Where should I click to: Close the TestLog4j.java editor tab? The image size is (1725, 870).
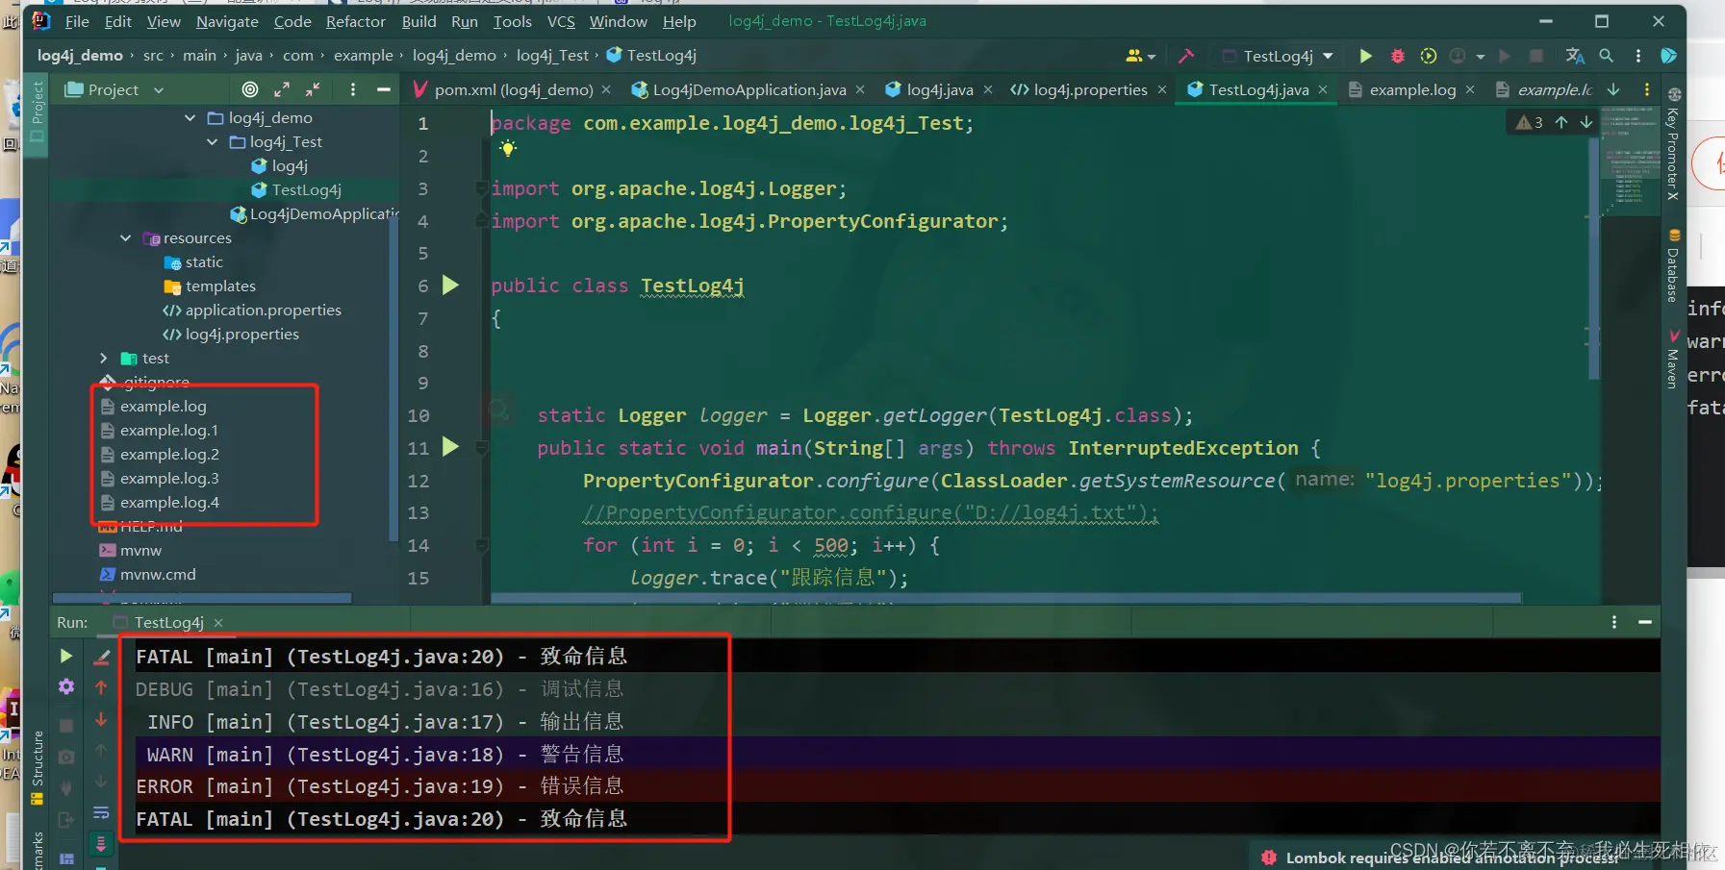(x=1323, y=89)
